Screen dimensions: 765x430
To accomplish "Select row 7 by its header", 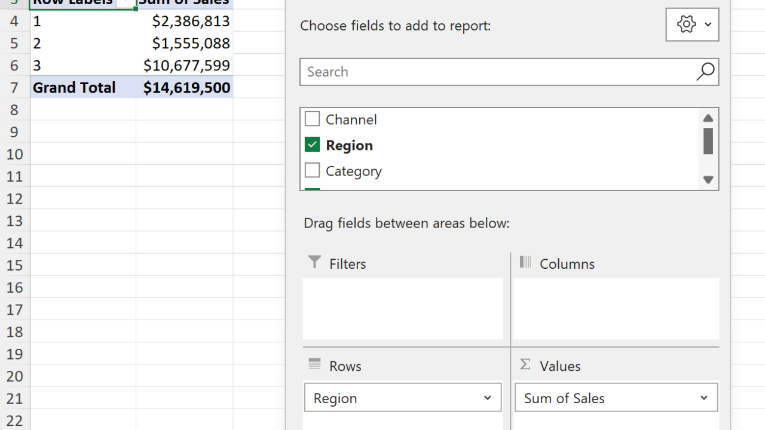I will [14, 88].
